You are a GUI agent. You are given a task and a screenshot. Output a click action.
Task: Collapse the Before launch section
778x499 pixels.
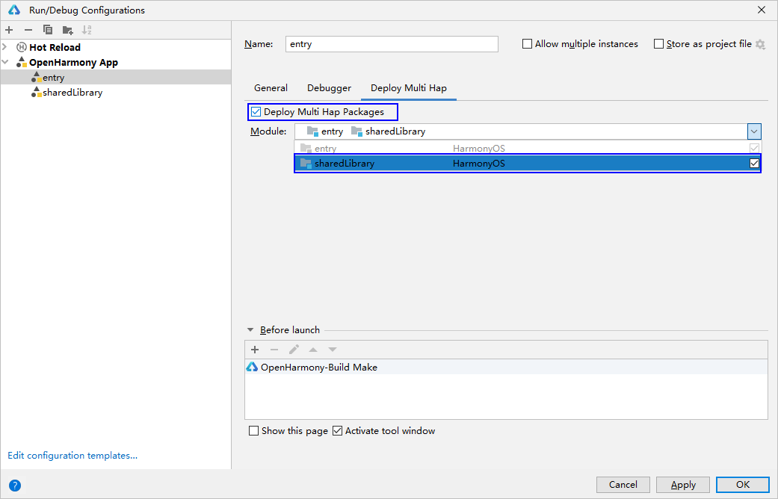(250, 330)
